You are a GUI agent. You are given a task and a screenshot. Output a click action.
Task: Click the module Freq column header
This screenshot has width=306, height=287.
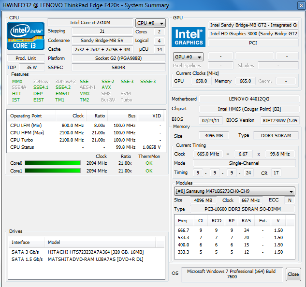184,220
